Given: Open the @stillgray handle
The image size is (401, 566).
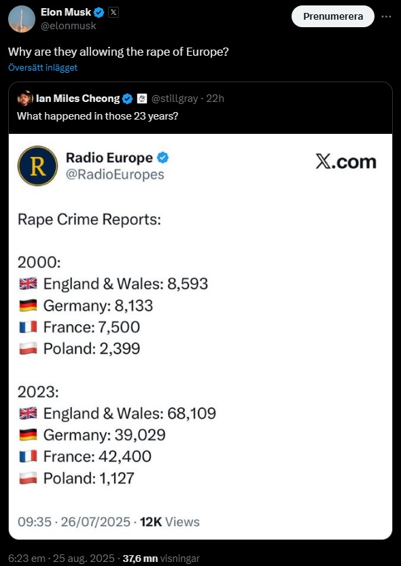Looking at the screenshot, I should tap(174, 99).
